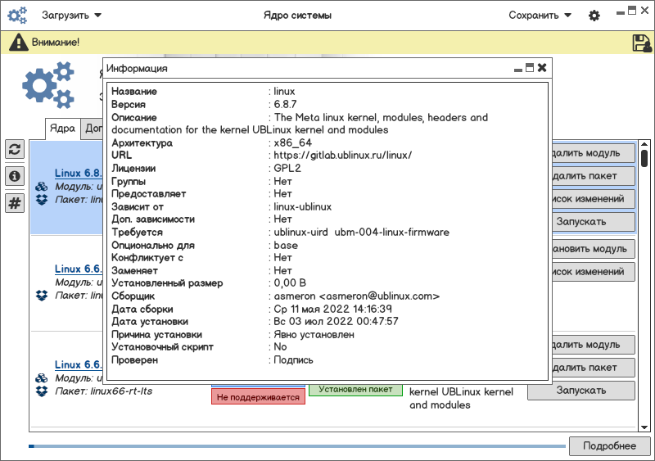Click version value 6.8.7
The height and width of the screenshot is (461, 655).
[285, 104]
